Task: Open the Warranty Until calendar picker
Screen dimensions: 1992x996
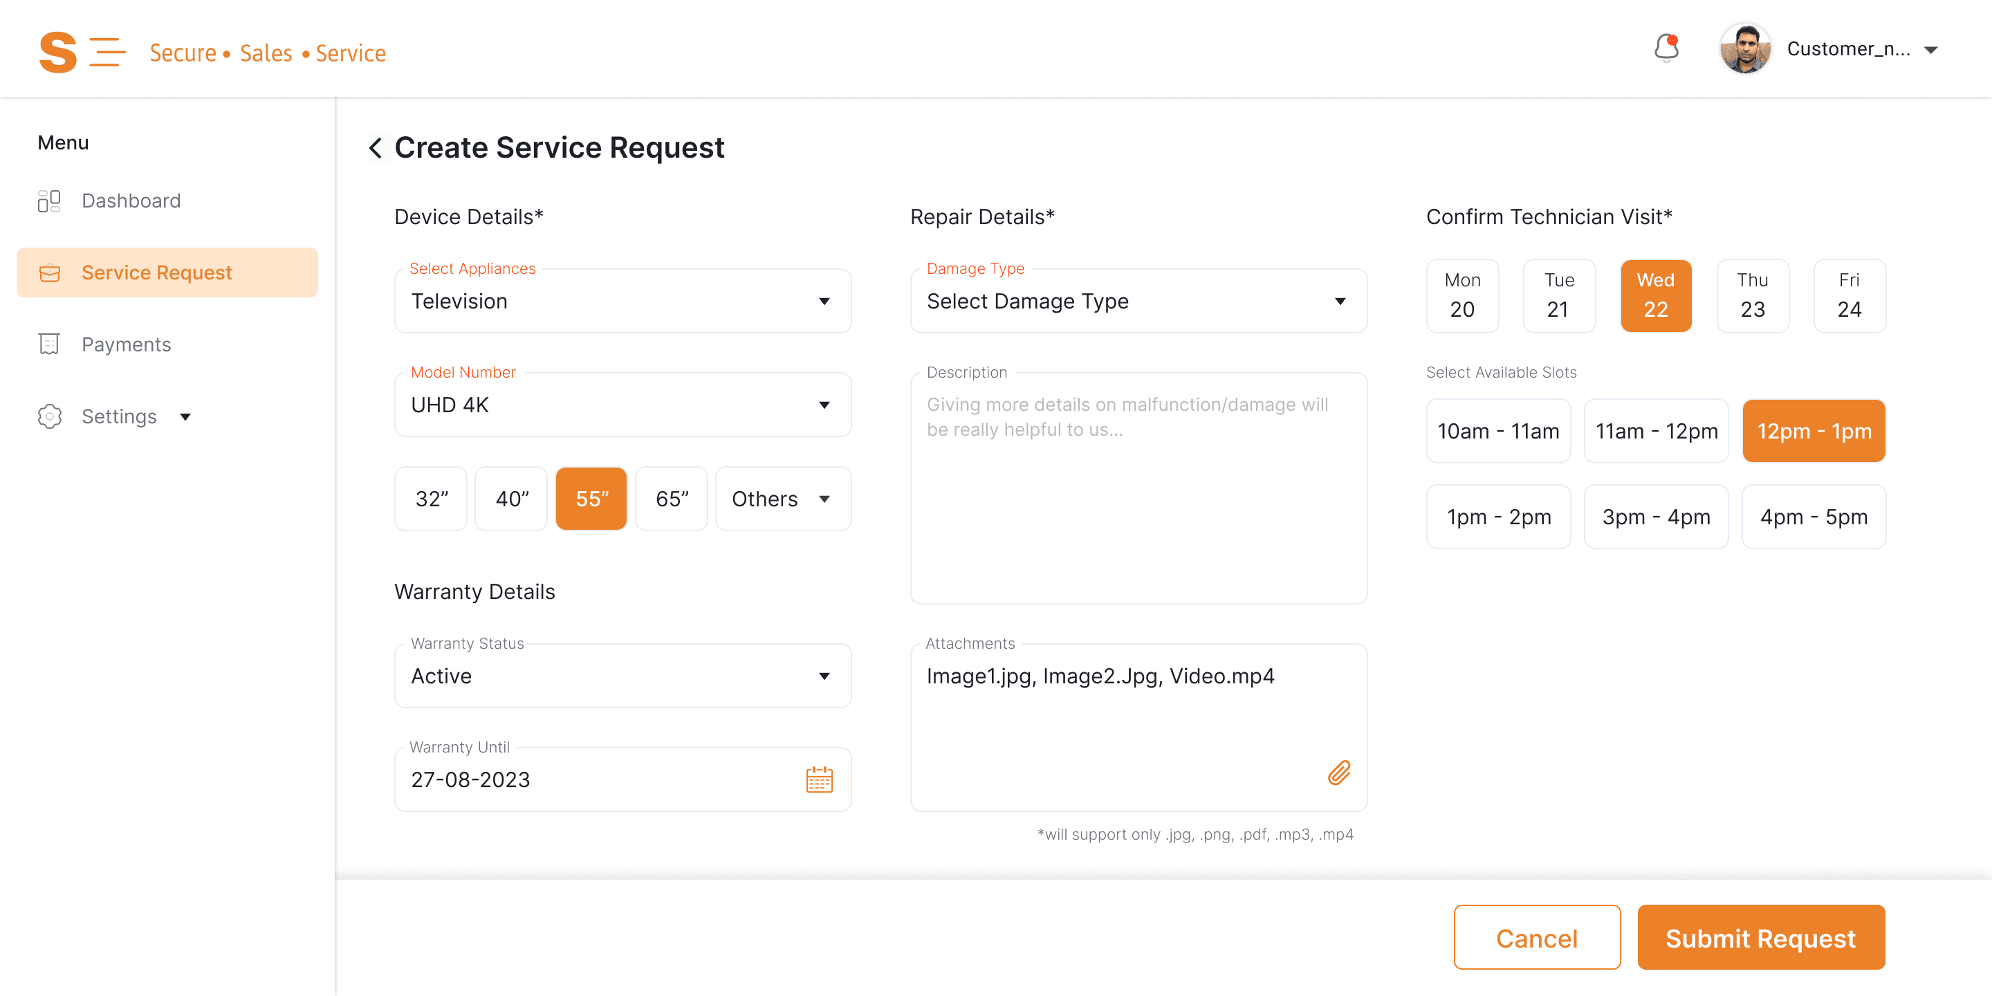Action: (x=819, y=780)
